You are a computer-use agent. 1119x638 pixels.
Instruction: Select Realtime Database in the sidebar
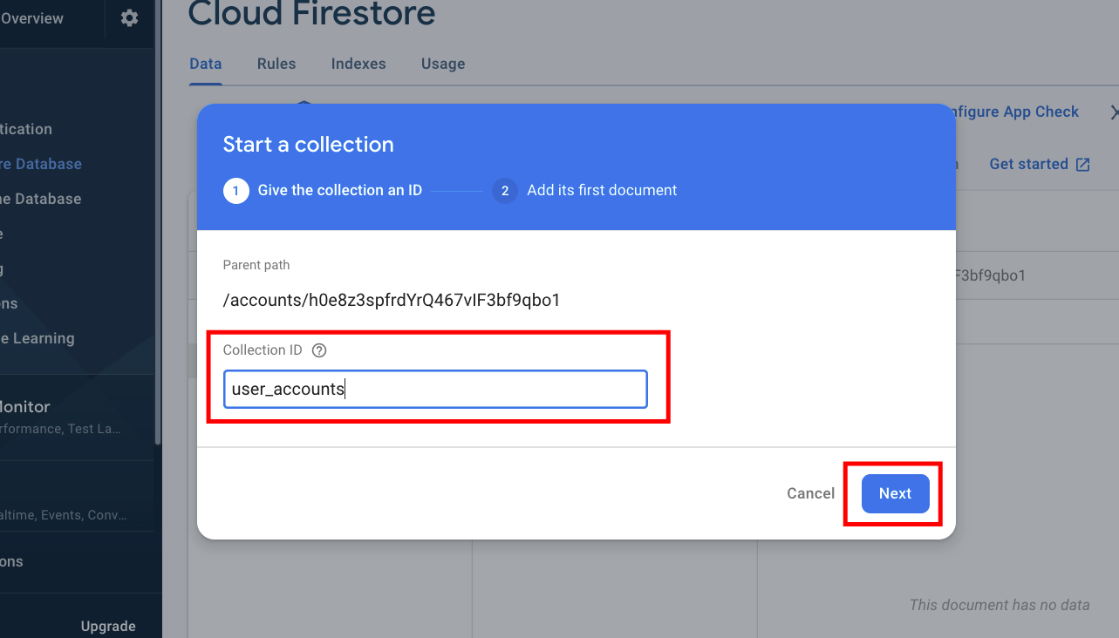[40, 199]
